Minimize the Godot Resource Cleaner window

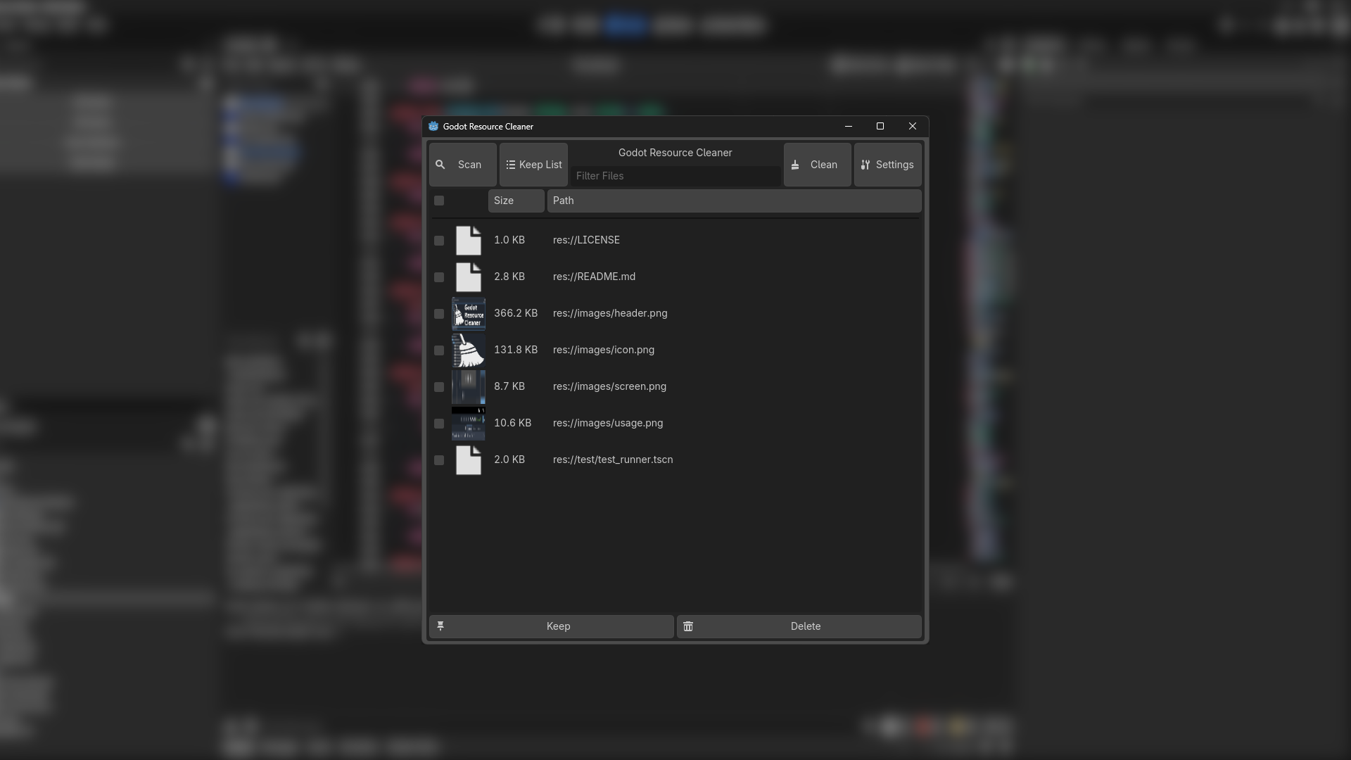tap(848, 127)
